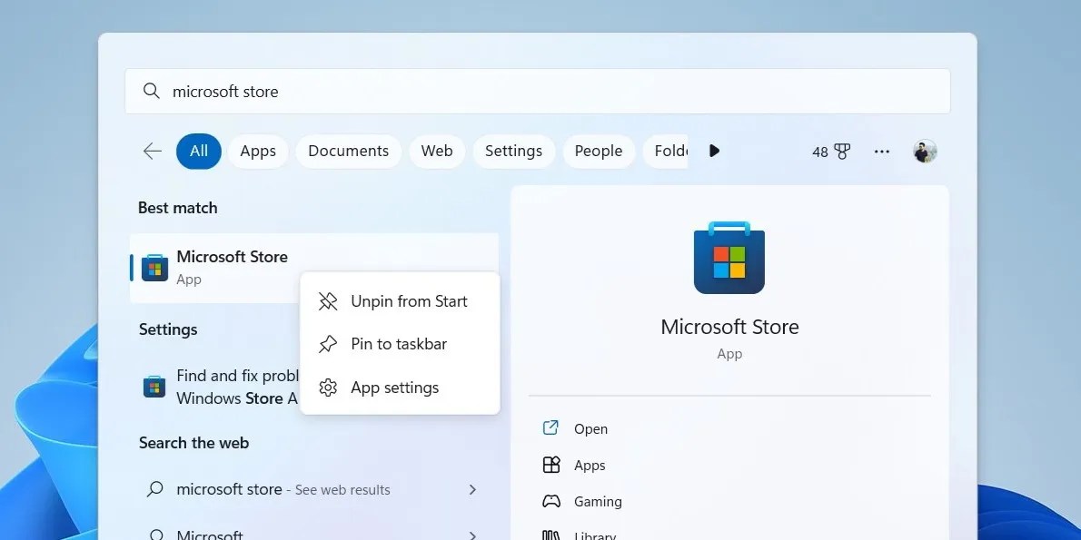Click the large Microsoft Store logo in preview pane
The height and width of the screenshot is (540, 1081).
tap(729, 258)
